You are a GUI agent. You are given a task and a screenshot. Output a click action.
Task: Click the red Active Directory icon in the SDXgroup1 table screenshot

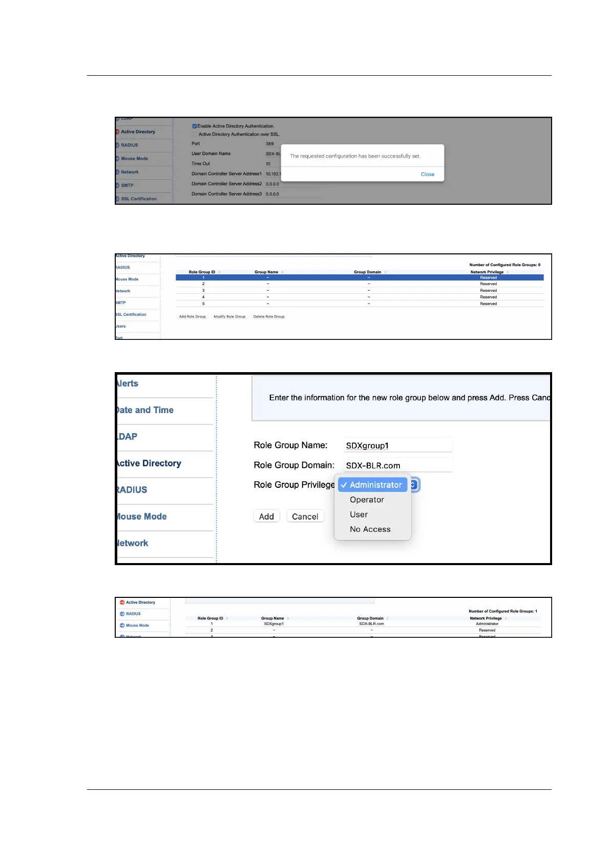pos(122,602)
